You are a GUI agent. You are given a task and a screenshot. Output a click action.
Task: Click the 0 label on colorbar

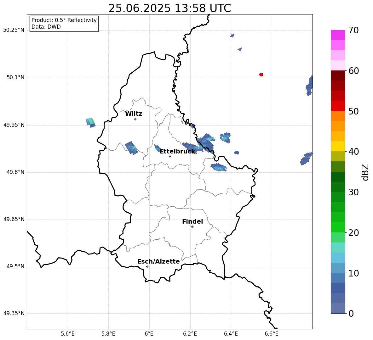point(351,314)
